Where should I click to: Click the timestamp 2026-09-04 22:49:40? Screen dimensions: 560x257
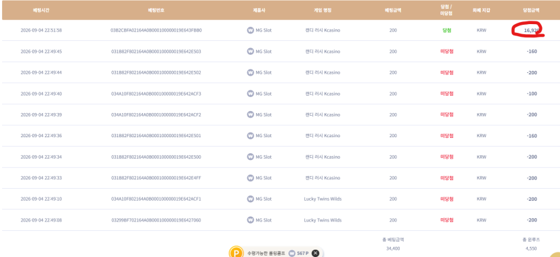(41, 94)
